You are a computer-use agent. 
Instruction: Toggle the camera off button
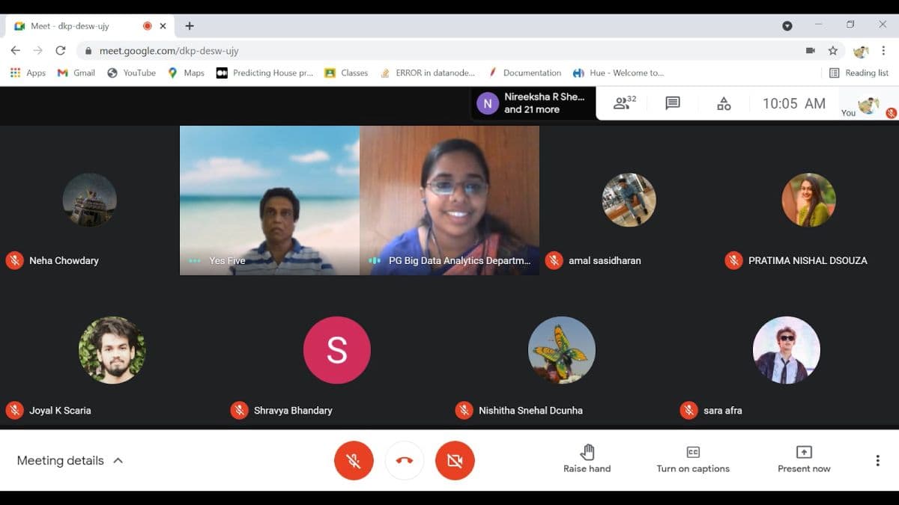[455, 460]
